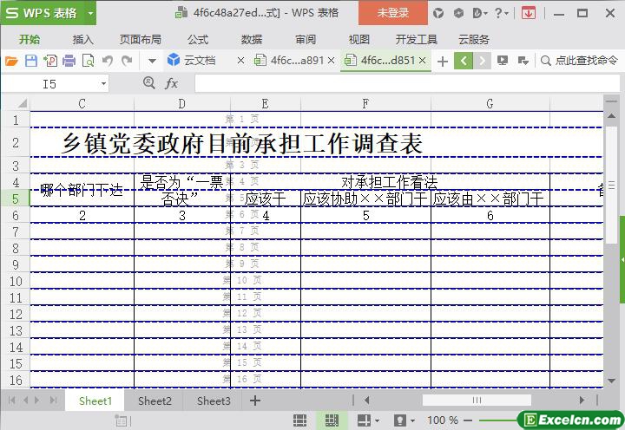Click the 未登录 login button
Image resolution: width=625 pixels, height=430 pixels.
click(392, 13)
